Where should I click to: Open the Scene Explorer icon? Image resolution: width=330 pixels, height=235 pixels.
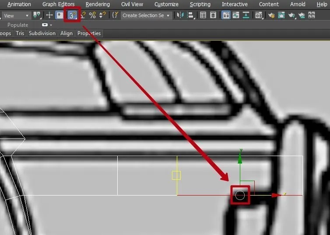click(203, 15)
